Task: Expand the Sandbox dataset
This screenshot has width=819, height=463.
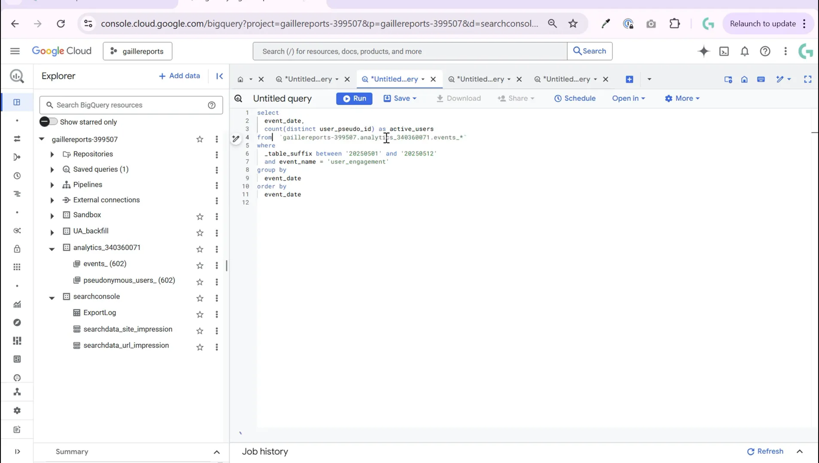Action: tap(52, 216)
